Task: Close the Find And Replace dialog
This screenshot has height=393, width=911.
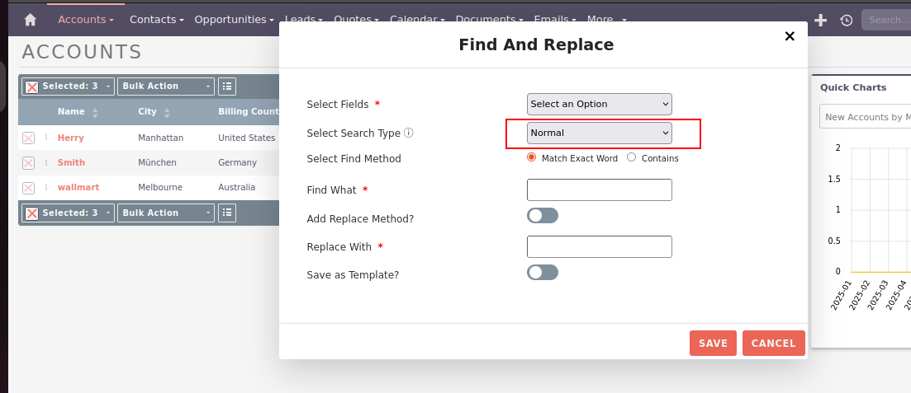Action: coord(790,35)
